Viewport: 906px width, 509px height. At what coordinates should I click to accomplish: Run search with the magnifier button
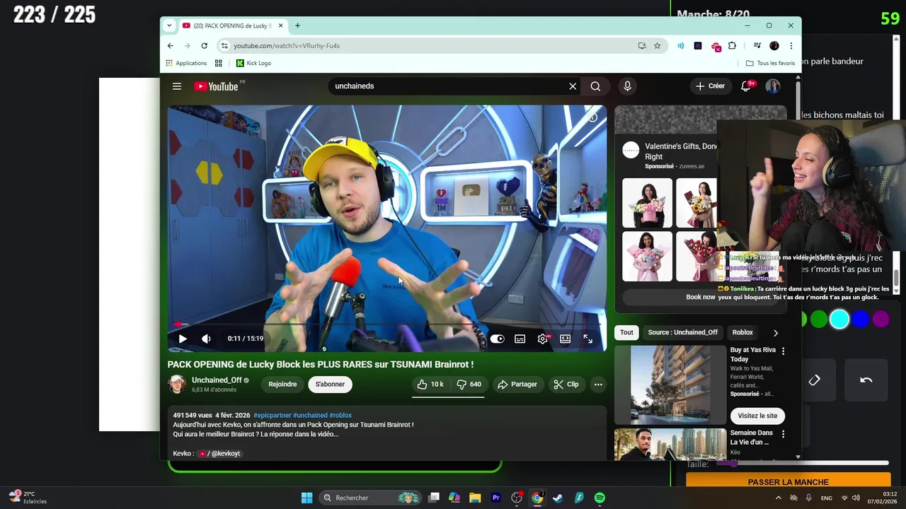pyautogui.click(x=595, y=86)
